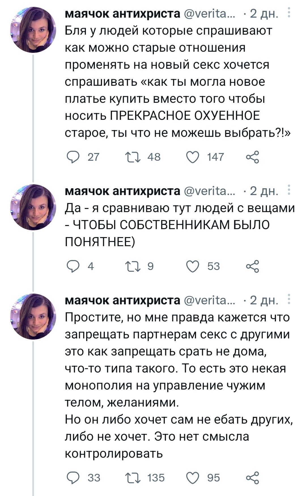This screenshot has width=306, height=496.
Task: Open more options menu on second tweet
Action: tap(289, 191)
